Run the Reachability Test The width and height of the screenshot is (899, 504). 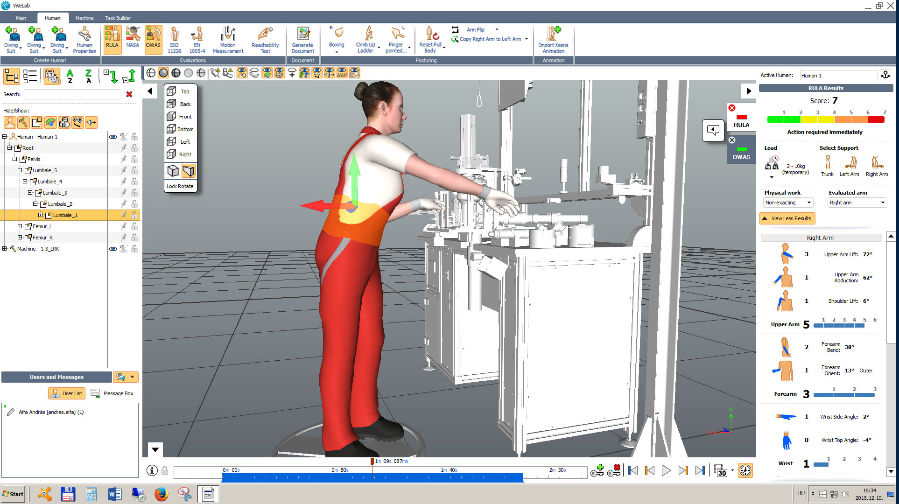[265, 40]
